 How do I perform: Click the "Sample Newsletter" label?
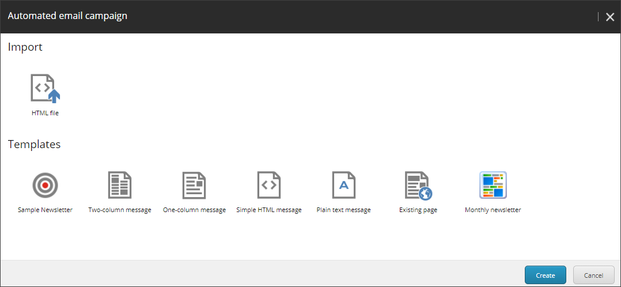pos(45,210)
